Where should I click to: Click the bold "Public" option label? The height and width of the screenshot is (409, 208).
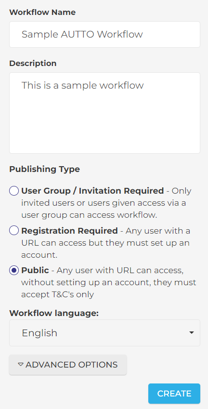(x=35, y=270)
